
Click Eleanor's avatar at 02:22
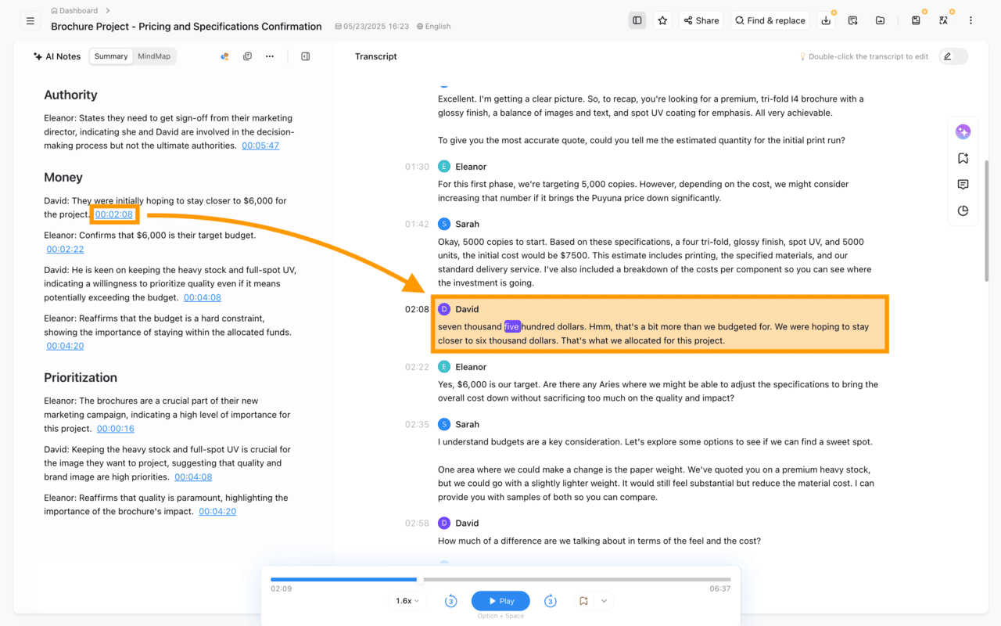pos(444,367)
